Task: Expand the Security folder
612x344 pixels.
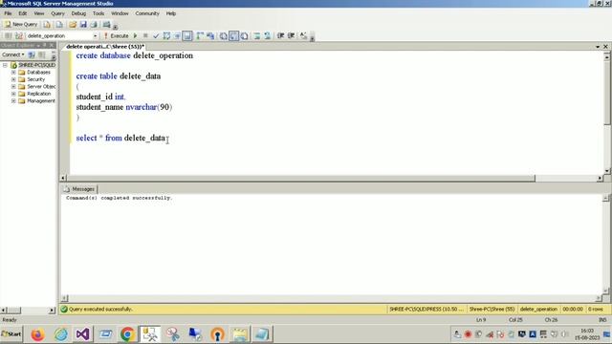Action: pos(13,79)
